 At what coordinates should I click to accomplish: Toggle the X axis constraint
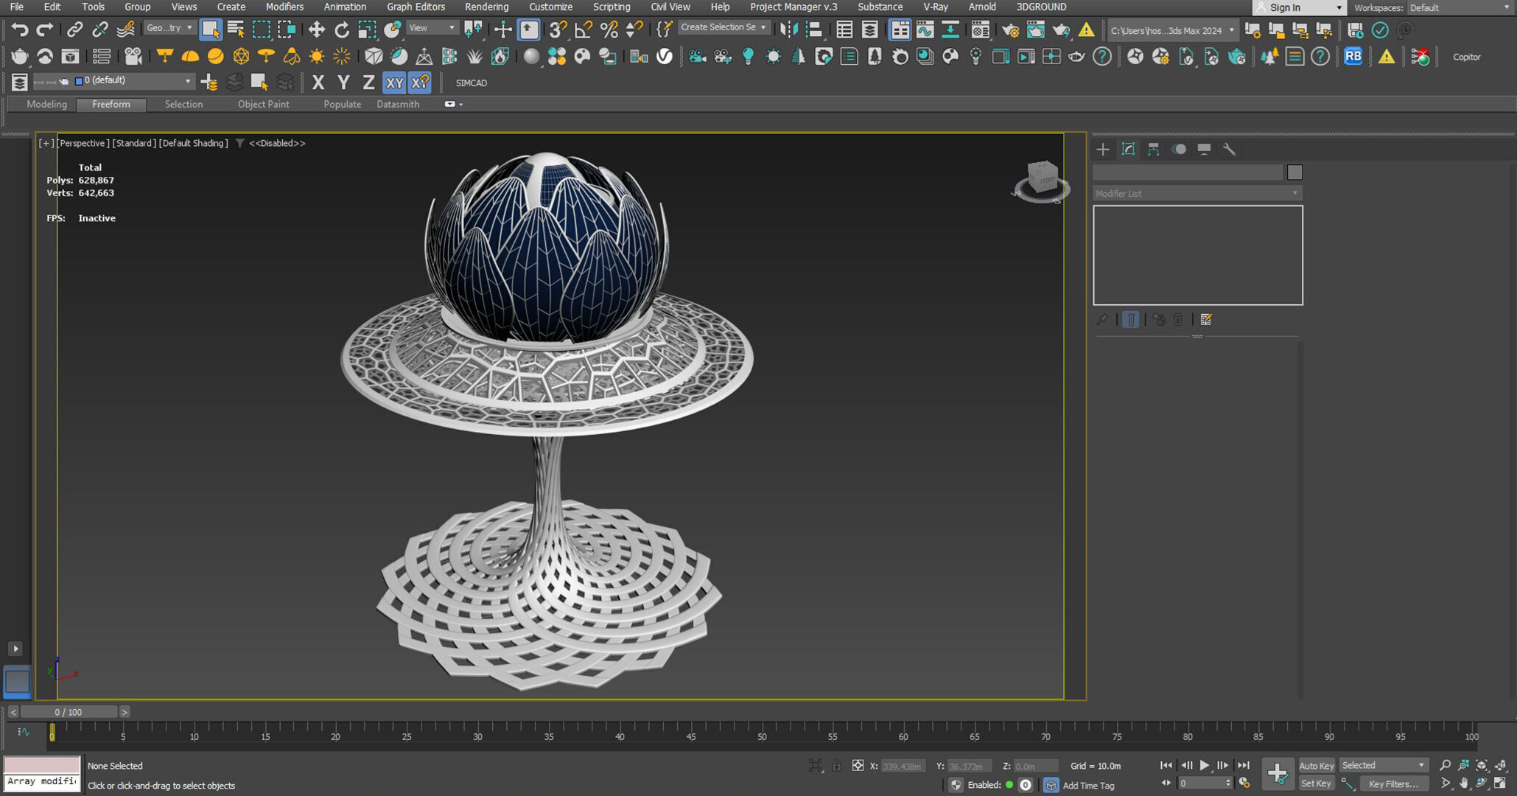point(318,83)
